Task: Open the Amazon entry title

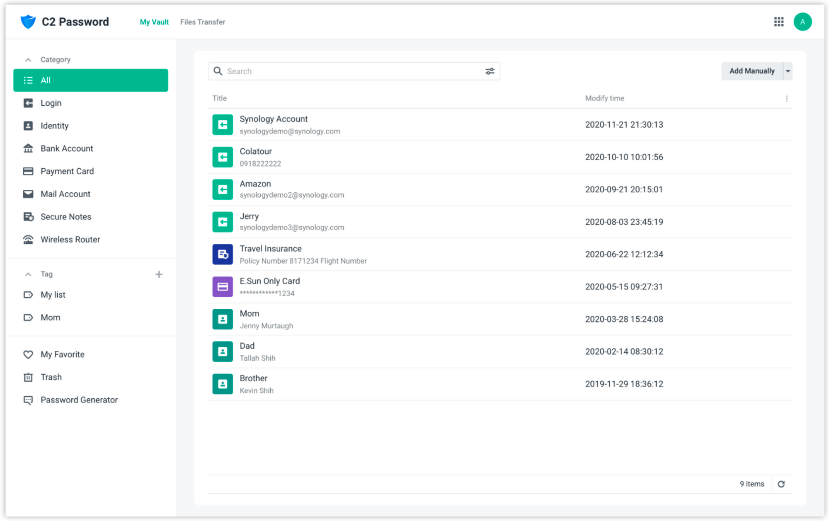Action: (x=255, y=184)
